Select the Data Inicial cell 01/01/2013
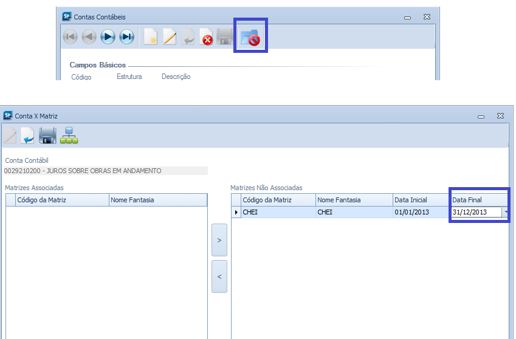The width and height of the screenshot is (516, 339). (421, 212)
